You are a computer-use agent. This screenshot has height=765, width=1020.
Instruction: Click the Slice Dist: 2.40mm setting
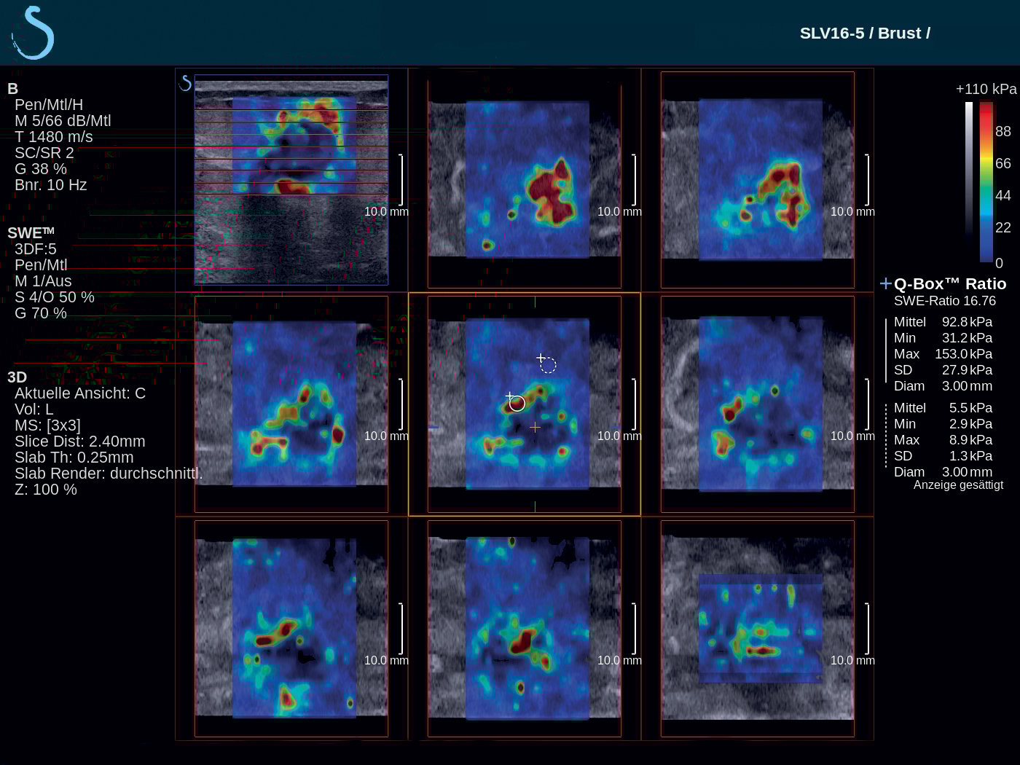pos(79,442)
